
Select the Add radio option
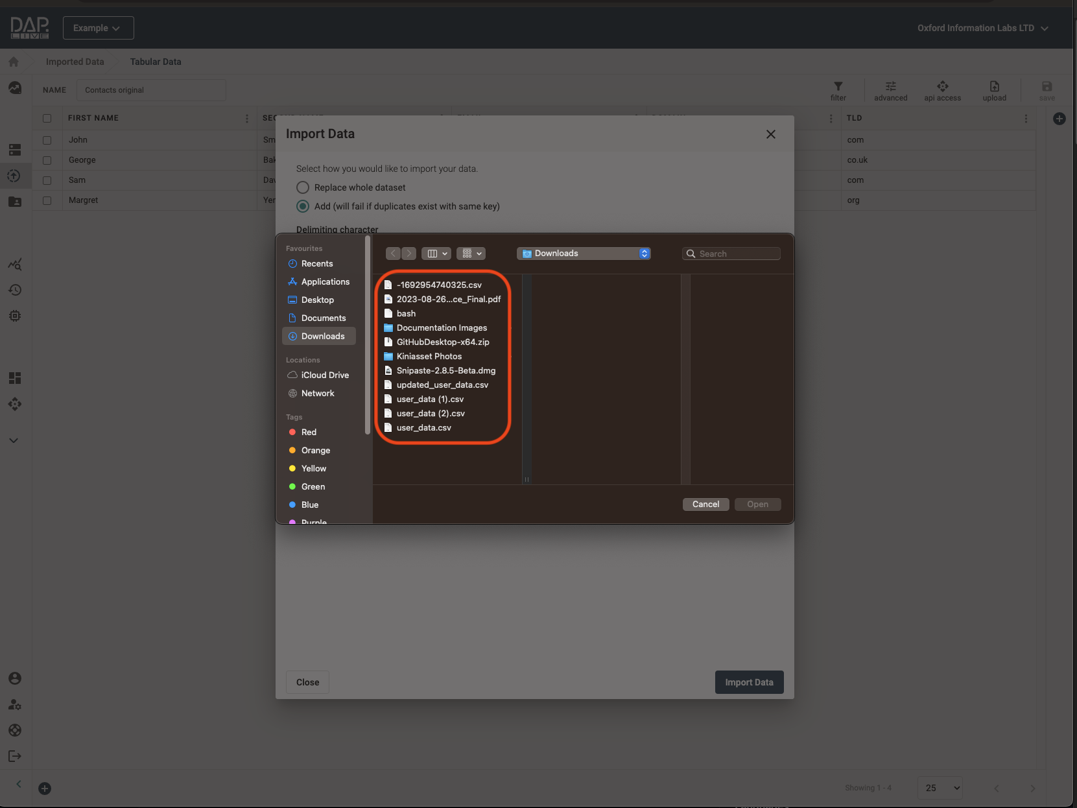coord(303,206)
